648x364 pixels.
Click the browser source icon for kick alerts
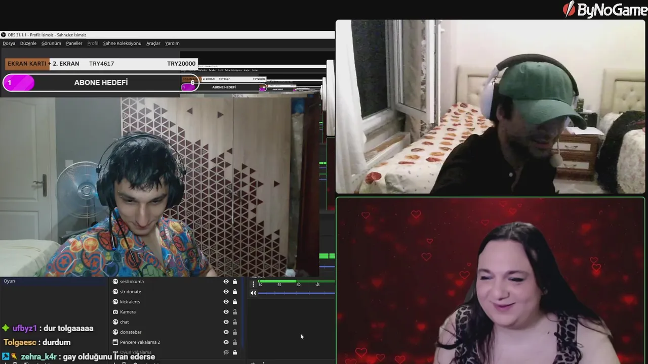tap(115, 302)
